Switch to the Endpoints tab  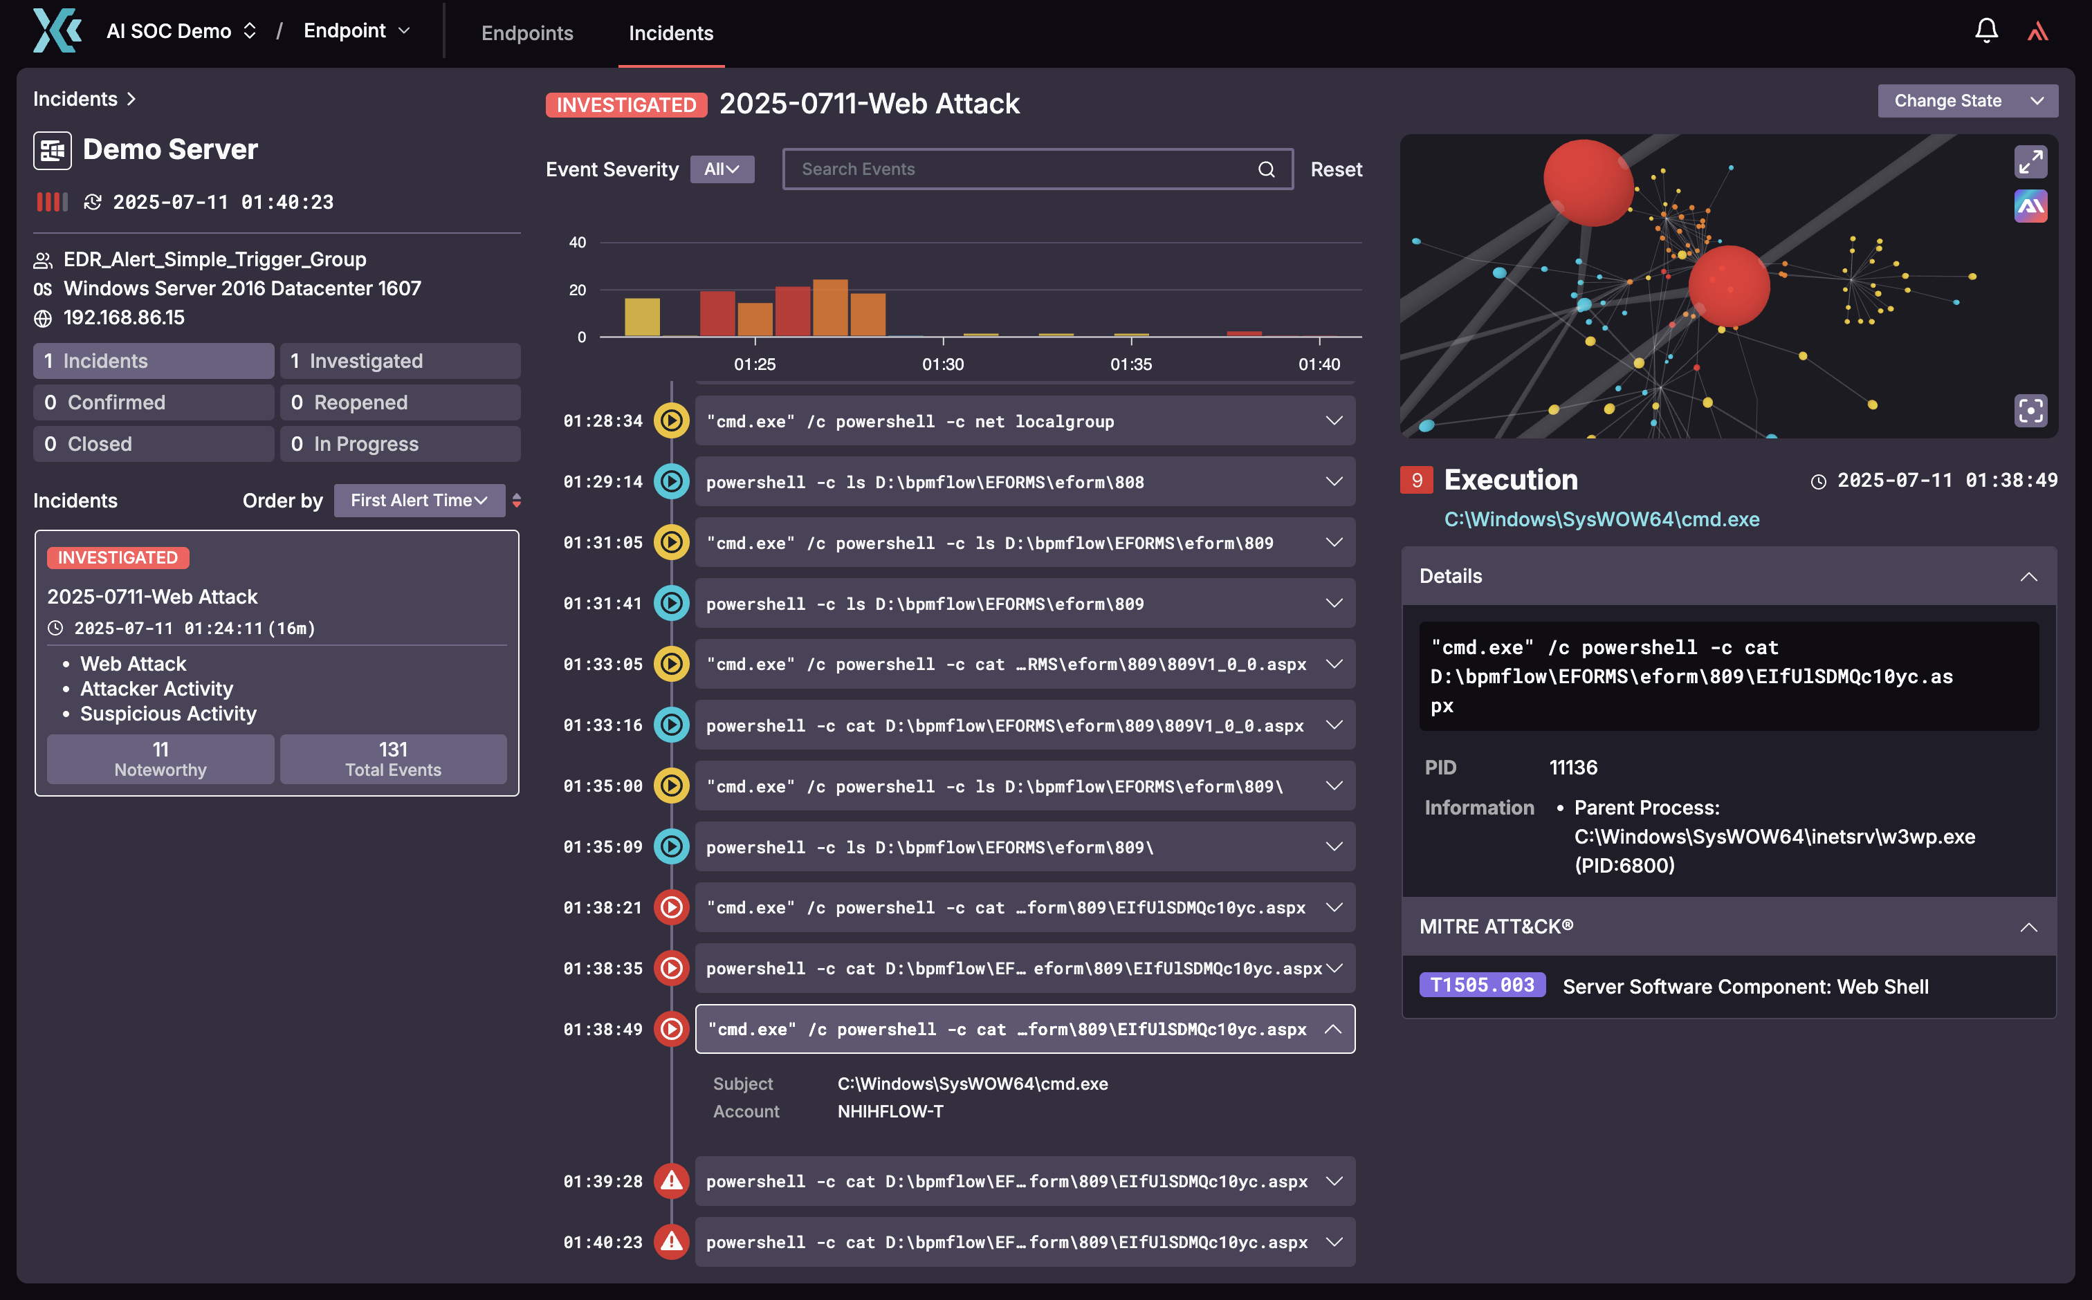pos(526,33)
